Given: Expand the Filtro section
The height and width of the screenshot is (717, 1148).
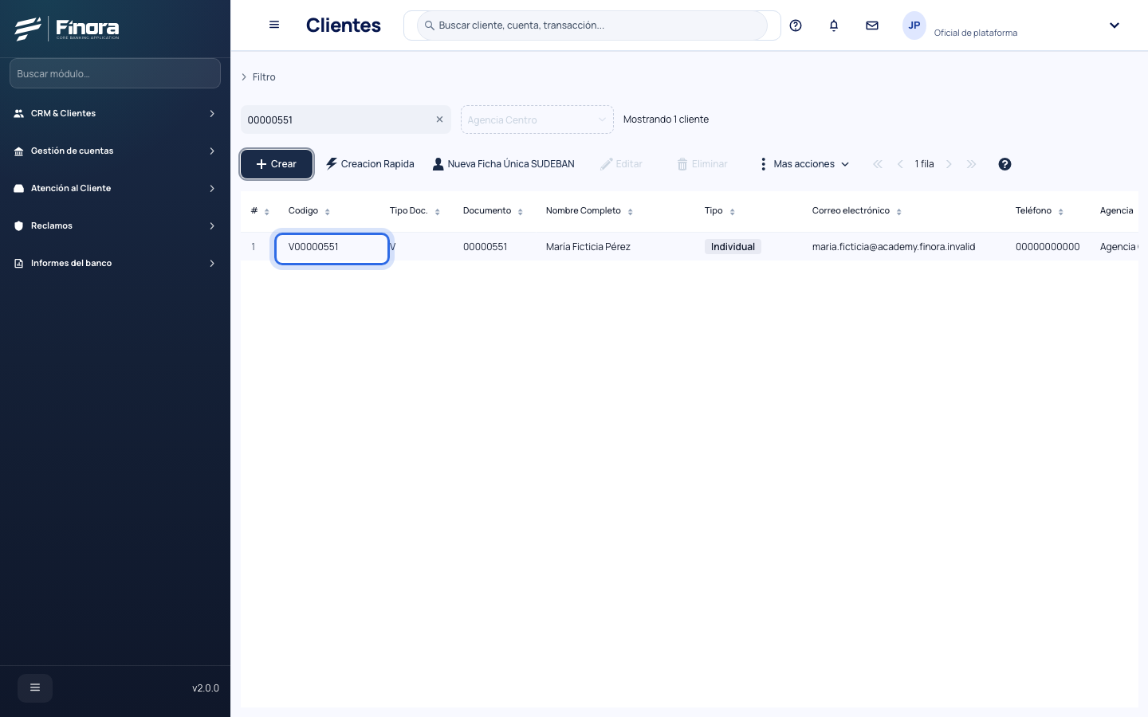Looking at the screenshot, I should [258, 77].
